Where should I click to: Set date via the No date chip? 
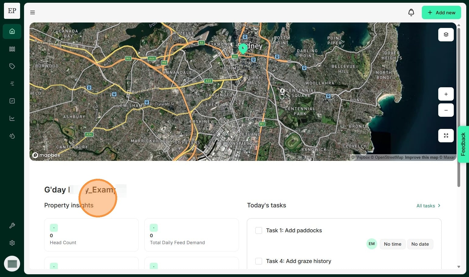point(420,244)
